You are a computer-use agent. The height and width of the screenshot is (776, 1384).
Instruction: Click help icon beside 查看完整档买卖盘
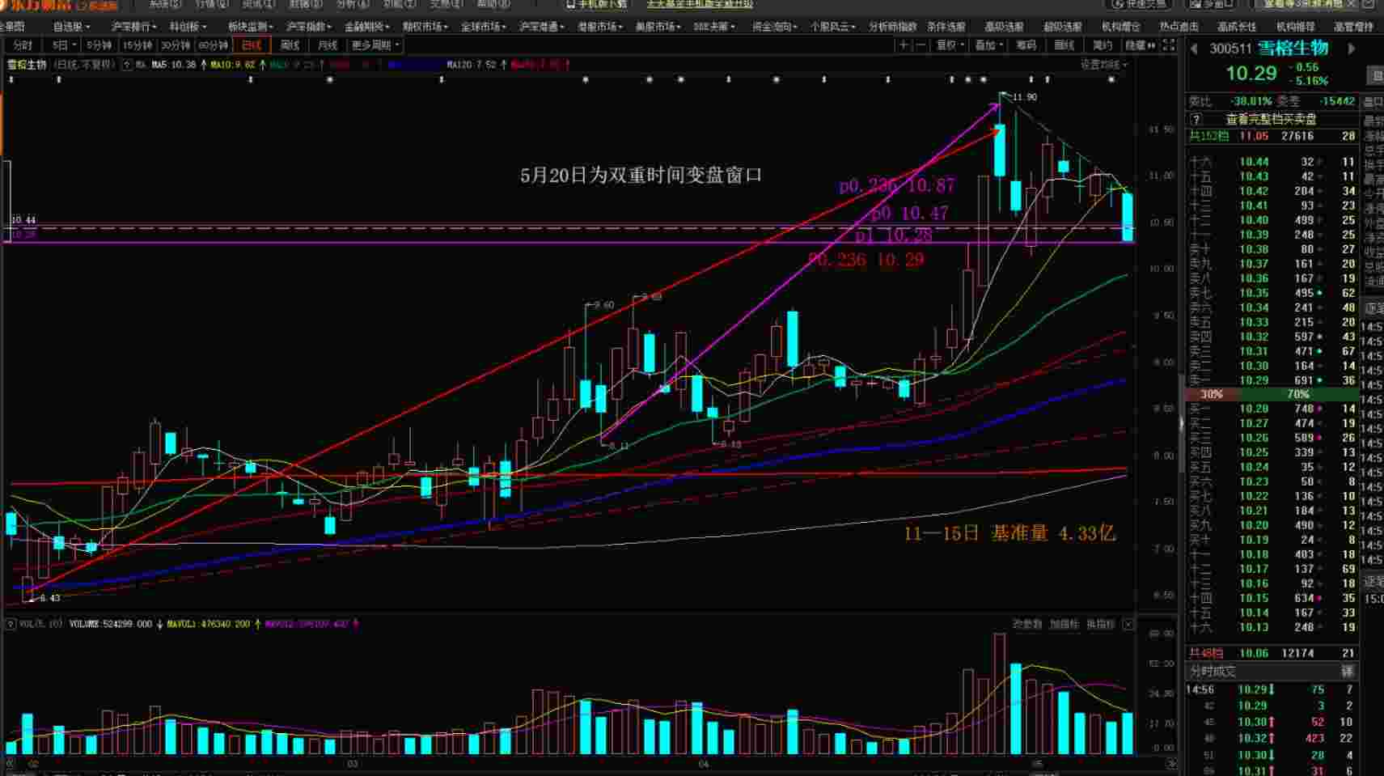[1196, 119]
